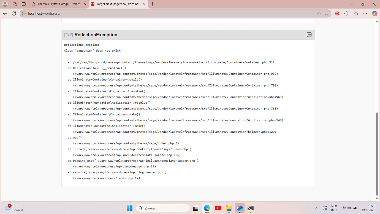Click the scrollbar up arrow
The width and height of the screenshot is (380, 214).
point(377,21)
